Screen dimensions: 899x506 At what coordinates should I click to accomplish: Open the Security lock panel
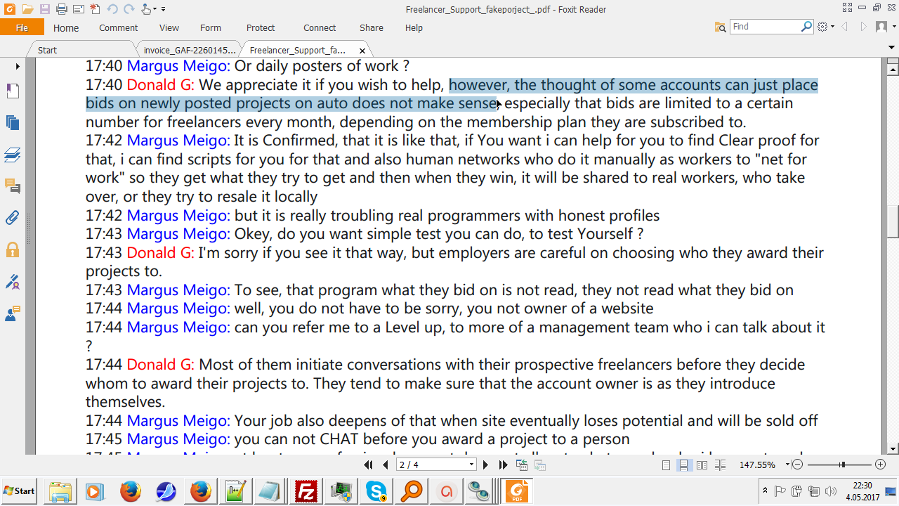click(12, 249)
